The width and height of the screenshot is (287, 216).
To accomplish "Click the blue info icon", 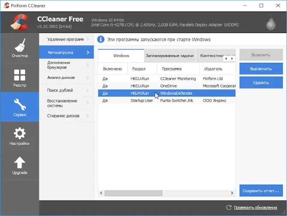I will point(101,39).
